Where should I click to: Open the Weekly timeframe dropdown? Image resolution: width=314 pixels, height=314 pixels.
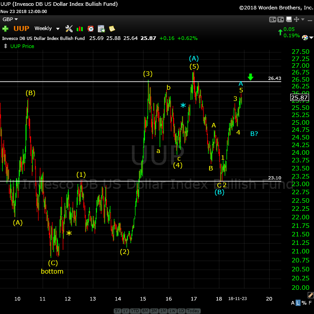click(x=47, y=28)
